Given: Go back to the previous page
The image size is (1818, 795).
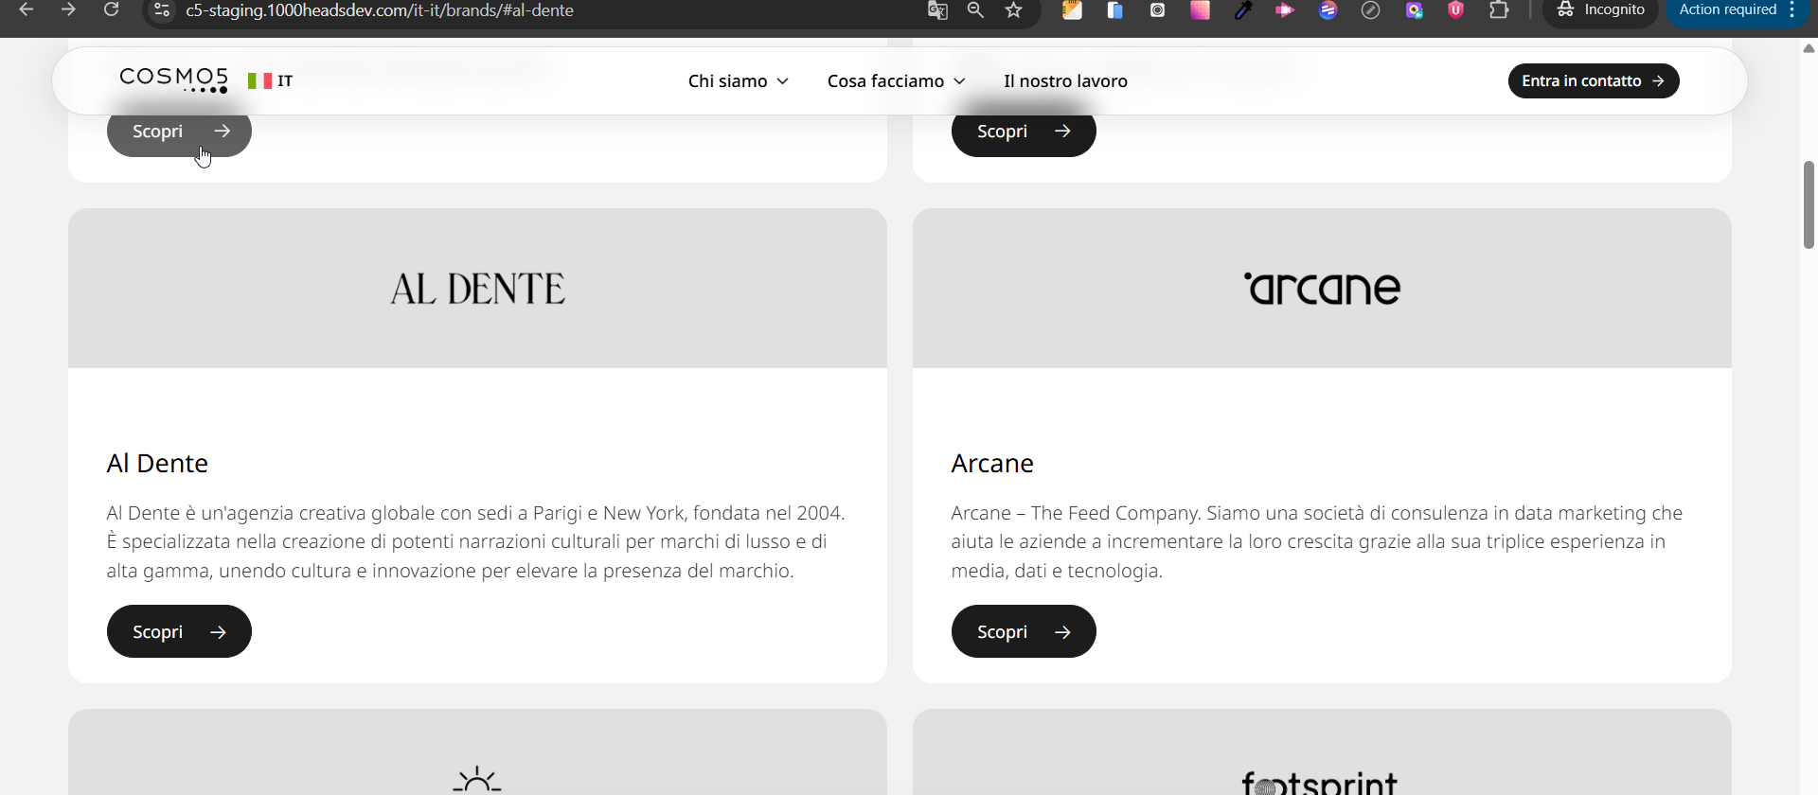Looking at the screenshot, I should 27,9.
